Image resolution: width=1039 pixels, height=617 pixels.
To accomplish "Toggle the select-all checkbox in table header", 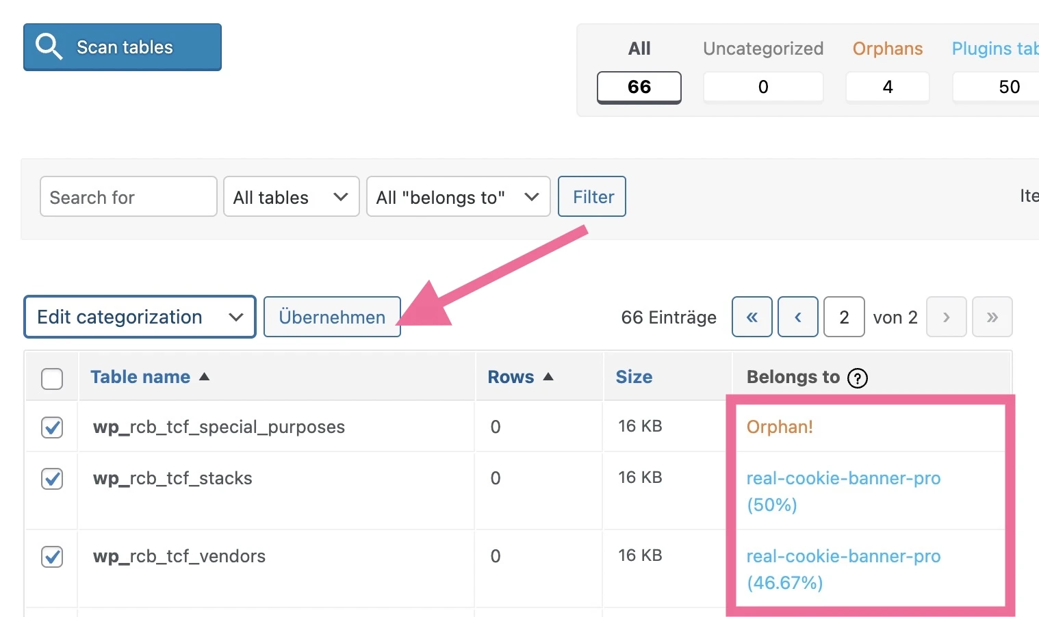I will 52,378.
